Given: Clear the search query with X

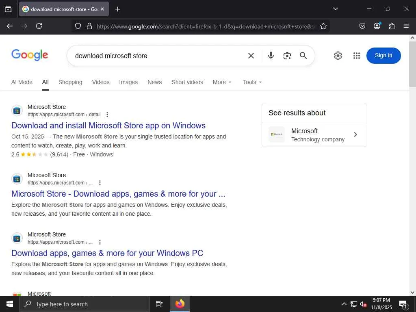Looking at the screenshot, I should coord(251,56).
